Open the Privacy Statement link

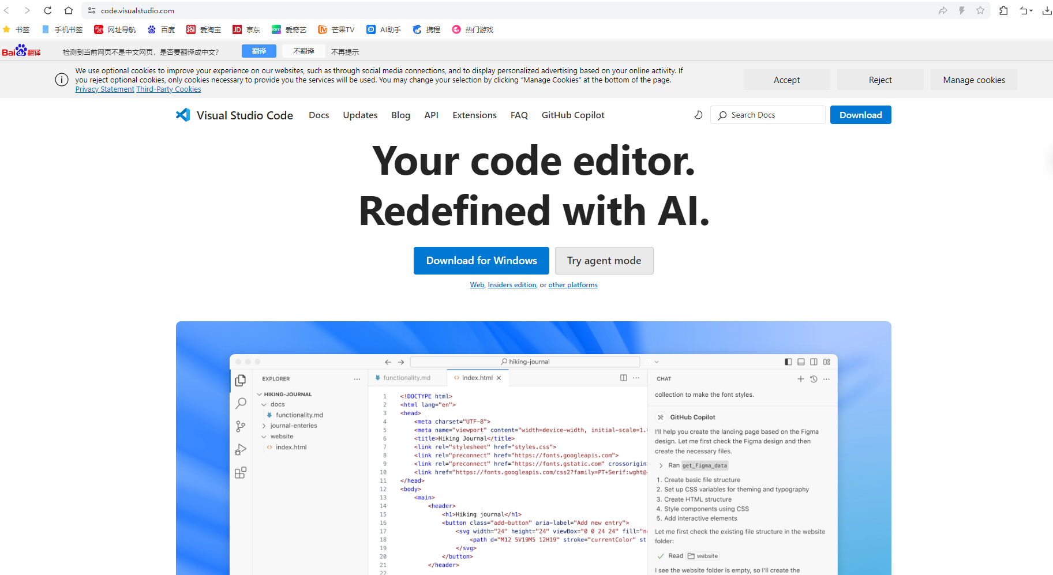(x=104, y=89)
